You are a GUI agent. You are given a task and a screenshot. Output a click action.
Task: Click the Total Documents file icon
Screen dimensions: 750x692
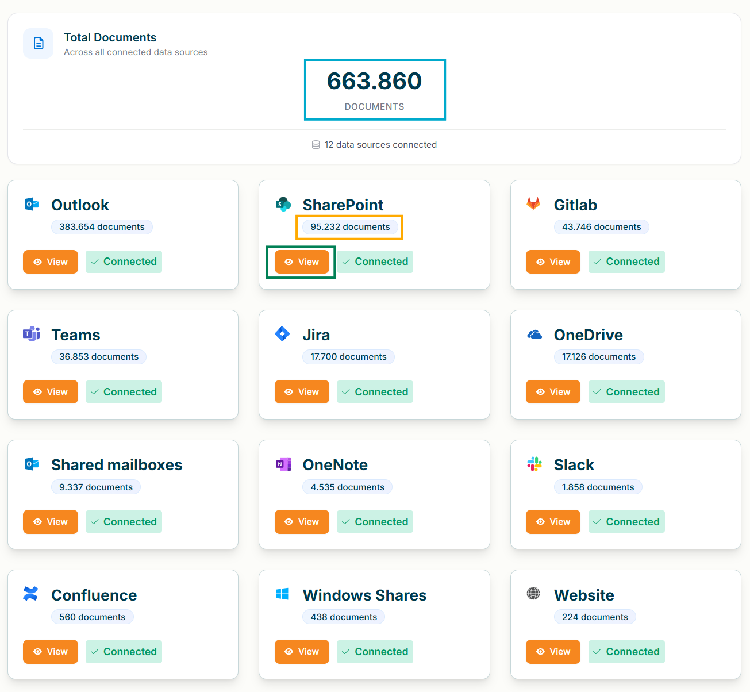[39, 43]
